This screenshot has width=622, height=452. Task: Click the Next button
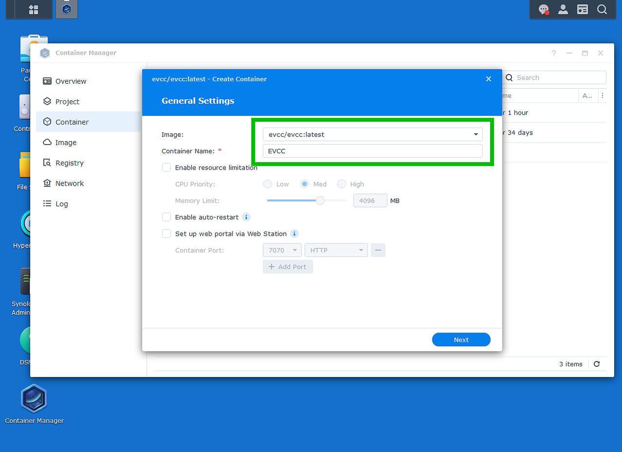pos(461,340)
